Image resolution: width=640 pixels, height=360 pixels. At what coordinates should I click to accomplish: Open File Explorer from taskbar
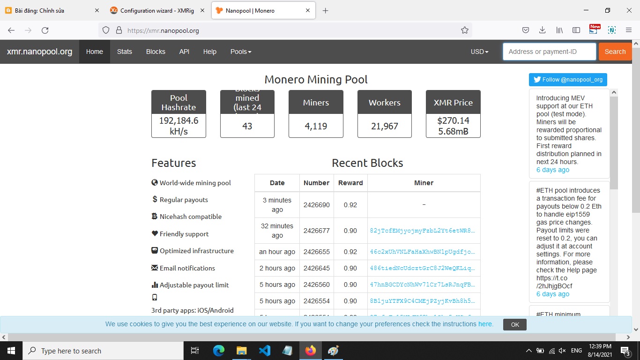(x=241, y=351)
